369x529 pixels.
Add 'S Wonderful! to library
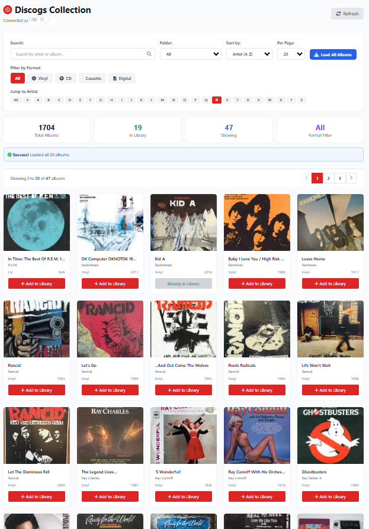[184, 496]
